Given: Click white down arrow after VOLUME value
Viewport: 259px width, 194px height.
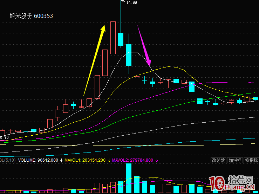Looking at the screenshot, I should (61, 160).
